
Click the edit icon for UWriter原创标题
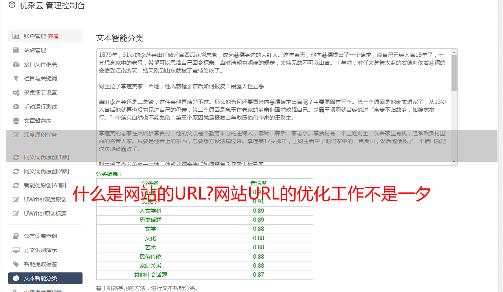pos(16,214)
